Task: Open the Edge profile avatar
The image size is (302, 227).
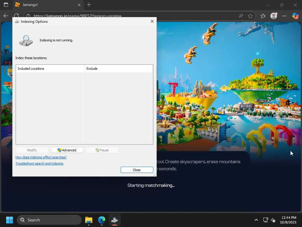Action: (x=274, y=16)
